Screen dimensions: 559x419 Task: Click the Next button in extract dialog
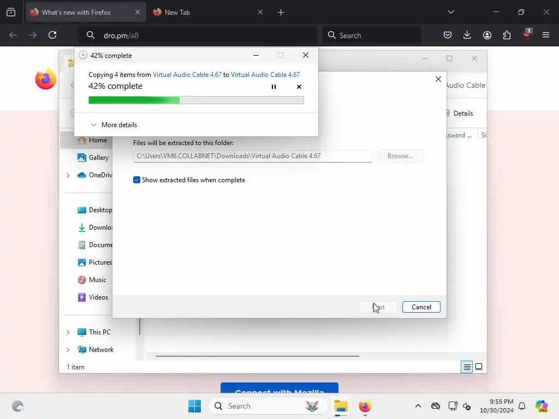pos(378,307)
